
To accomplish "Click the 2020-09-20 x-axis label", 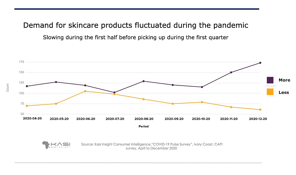I will click(x=174, y=119).
